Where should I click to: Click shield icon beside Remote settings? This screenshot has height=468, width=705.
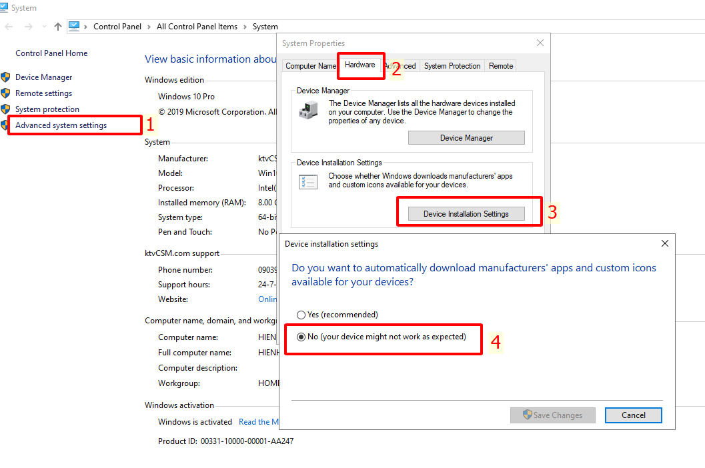click(5, 93)
